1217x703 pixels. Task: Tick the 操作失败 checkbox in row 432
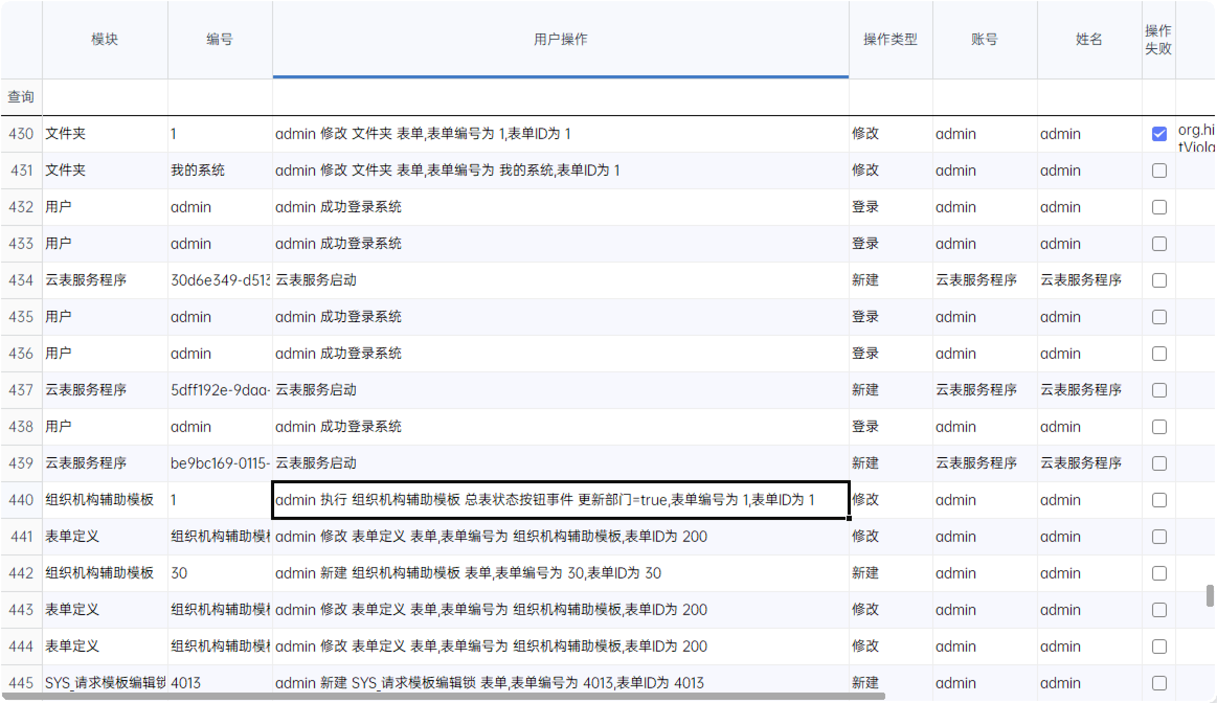1159,207
